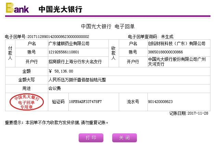Click the 打印 print button
Image resolution: width=219 pixels, height=144 pixels.
click(x=91, y=138)
